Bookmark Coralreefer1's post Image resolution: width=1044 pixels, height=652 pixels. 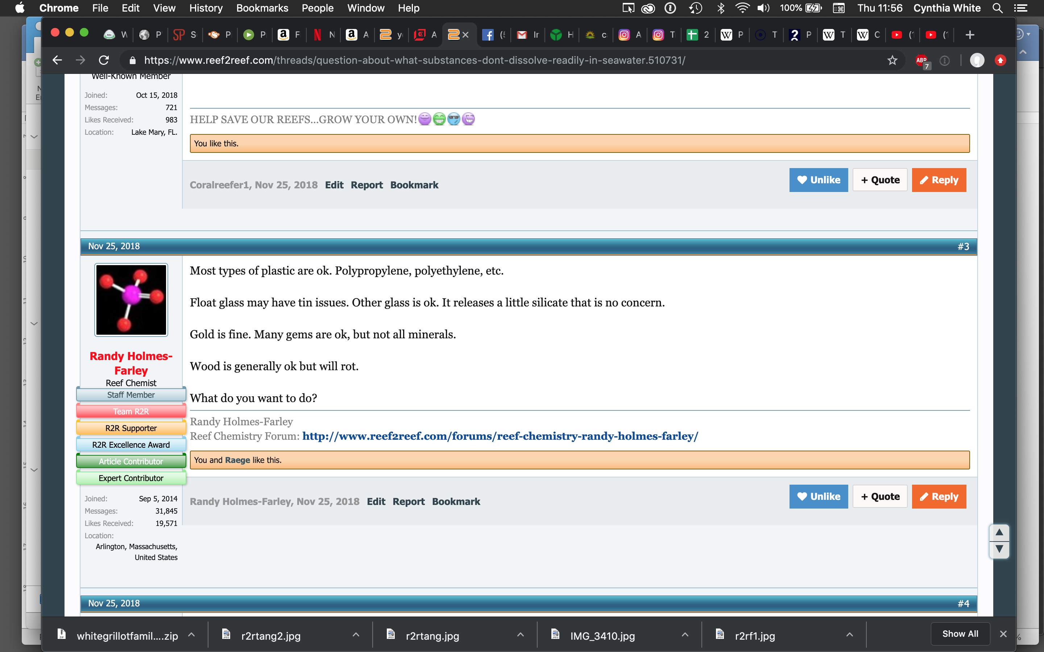414,185
